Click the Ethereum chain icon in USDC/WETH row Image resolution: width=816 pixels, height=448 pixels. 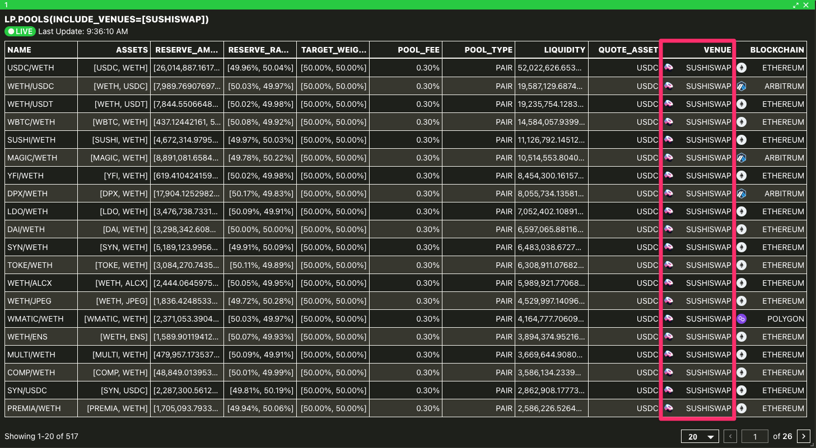742,68
